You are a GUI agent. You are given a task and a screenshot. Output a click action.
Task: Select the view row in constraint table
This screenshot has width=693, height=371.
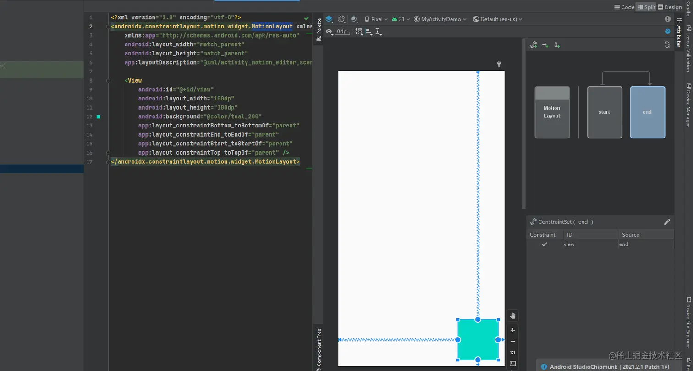tap(600, 244)
